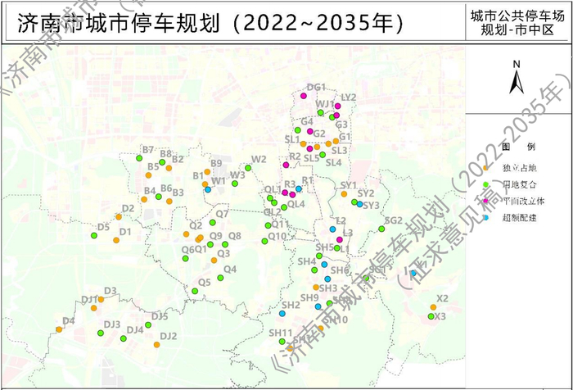Image resolution: width=573 pixels, height=390 pixels.
Task: Select the green marker next to WJ1
Action: [320, 113]
